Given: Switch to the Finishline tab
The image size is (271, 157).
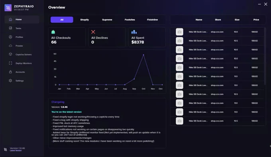Looking at the screenshot, I should coord(152,20).
